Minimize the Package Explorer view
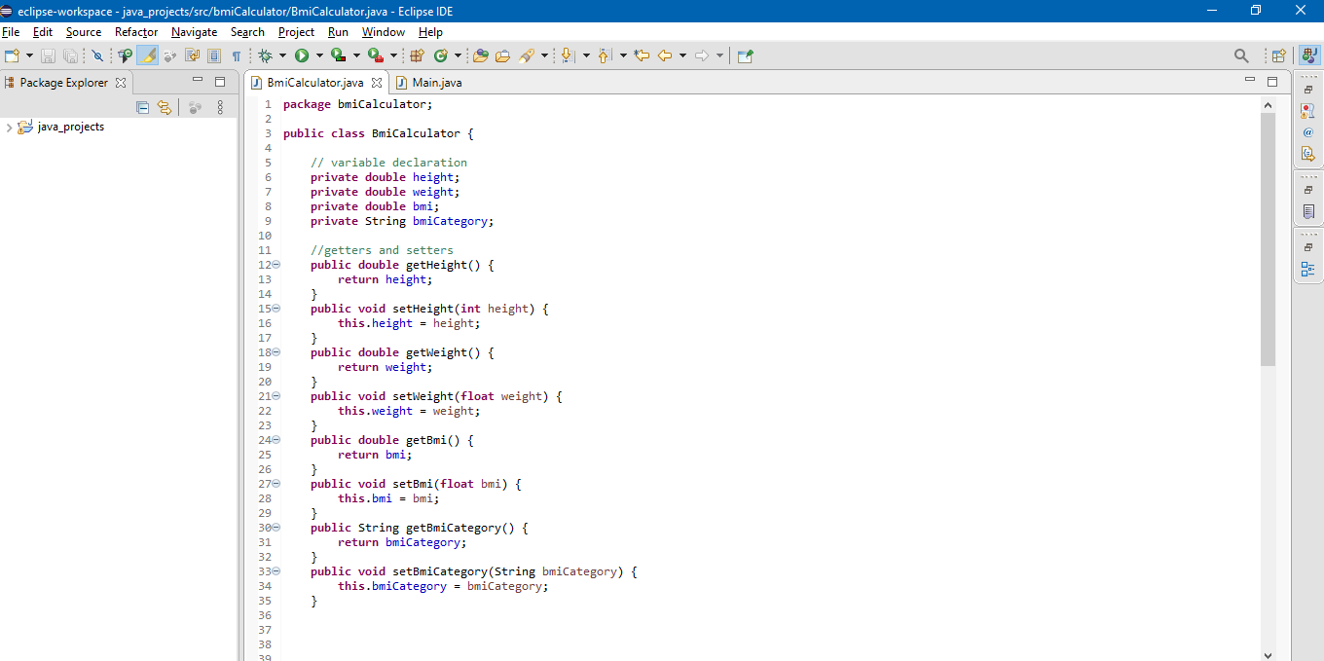Screen dimensions: 1324x661 198,82
